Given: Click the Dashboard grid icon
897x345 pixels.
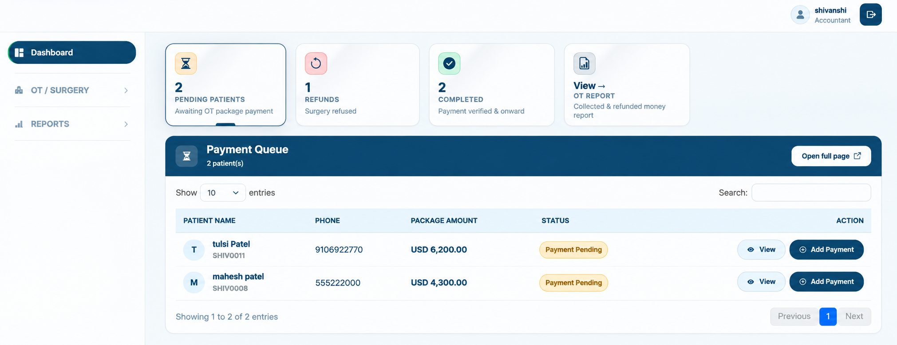Looking at the screenshot, I should coord(19,53).
